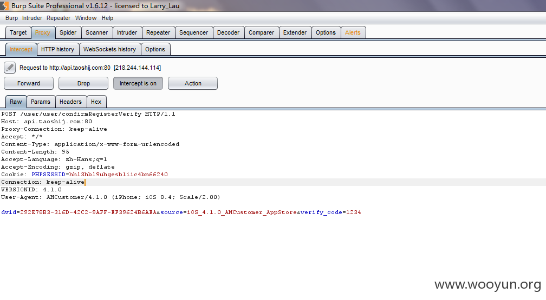Screen dimensions: 546x300
Task: Open the Help menu
Action: click(107, 18)
